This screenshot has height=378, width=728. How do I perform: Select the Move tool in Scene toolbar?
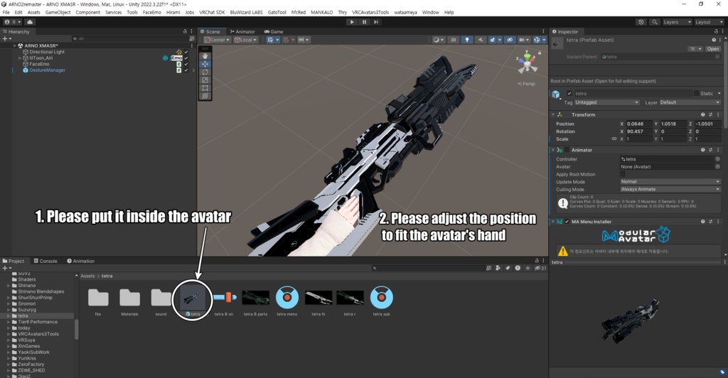(x=205, y=64)
